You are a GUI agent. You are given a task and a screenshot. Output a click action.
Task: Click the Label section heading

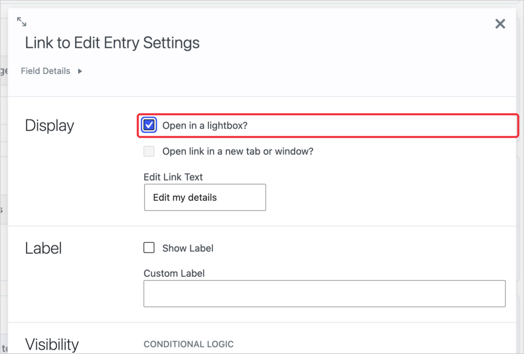pos(43,248)
